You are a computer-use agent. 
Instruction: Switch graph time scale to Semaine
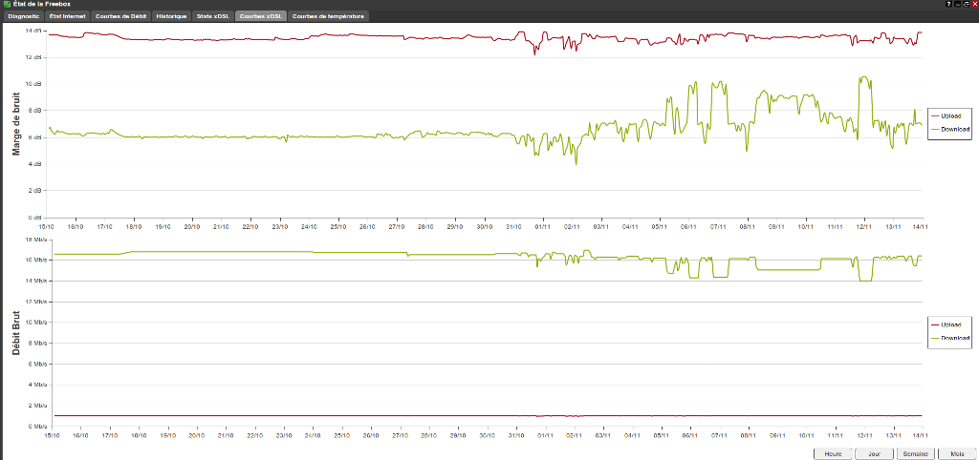(916, 453)
